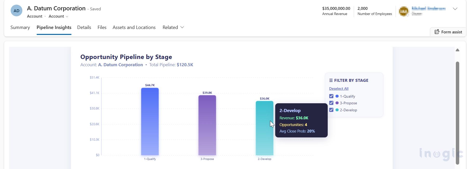Uncheck the 1-Qualify stage checkbox
Image resolution: width=467 pixels, height=169 pixels.
pos(331,96)
